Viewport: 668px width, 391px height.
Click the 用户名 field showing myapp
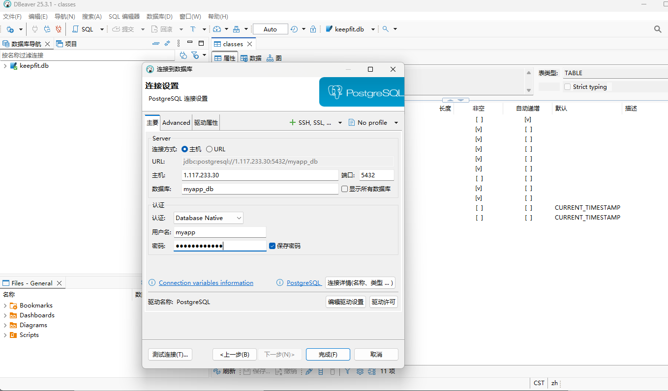click(x=220, y=232)
